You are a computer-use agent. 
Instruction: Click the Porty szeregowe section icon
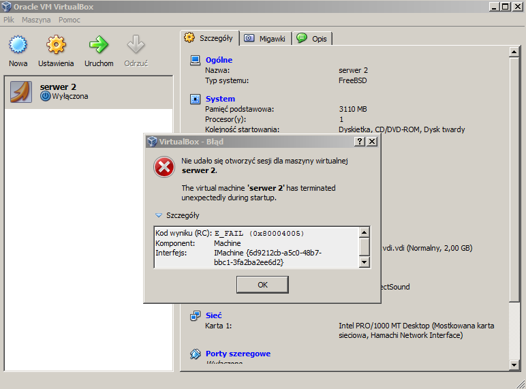[196, 354]
